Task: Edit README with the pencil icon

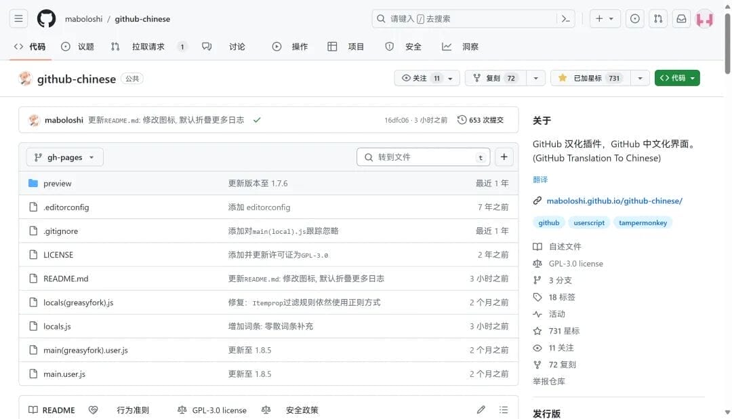Action: [481, 410]
